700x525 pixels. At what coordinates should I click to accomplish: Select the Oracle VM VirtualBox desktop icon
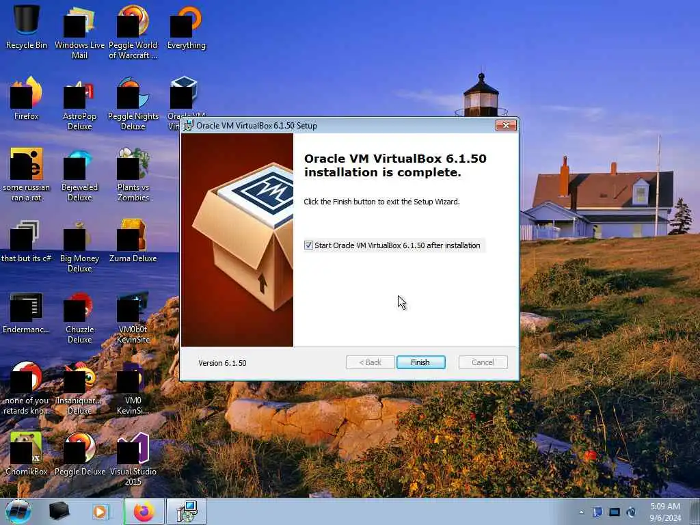tap(183, 96)
